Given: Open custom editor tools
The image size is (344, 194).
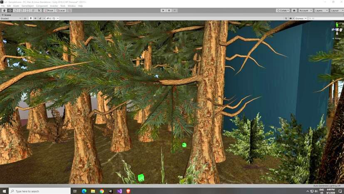Looking at the screenshot, I should click(39, 10).
